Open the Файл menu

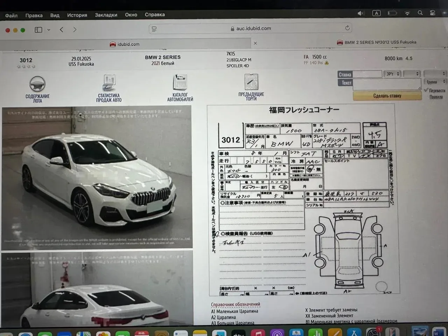click(x=11, y=15)
